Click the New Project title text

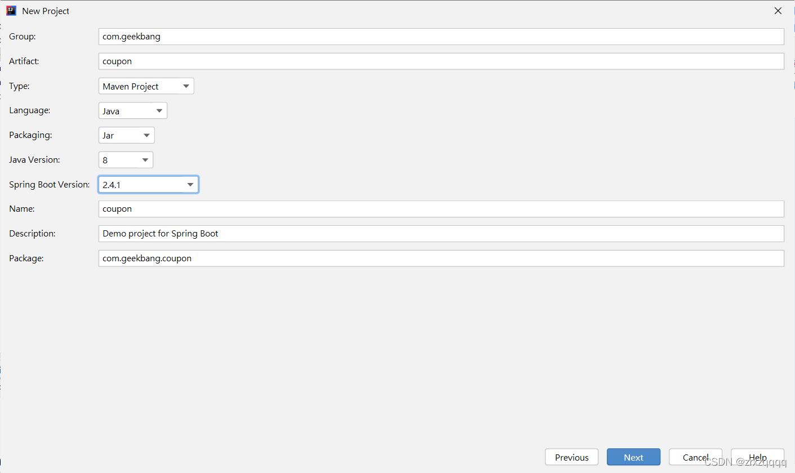pyautogui.click(x=46, y=11)
